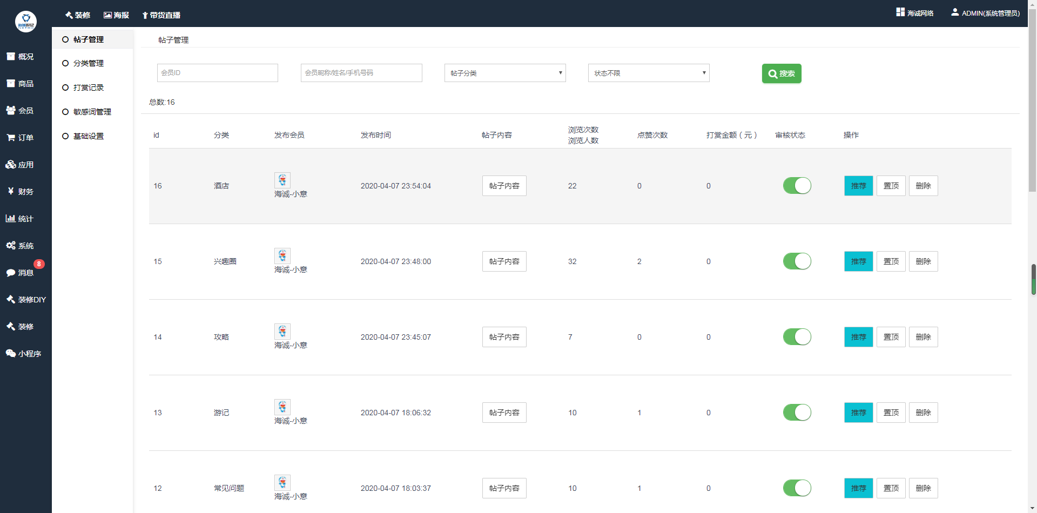Open the 装修 top menu
This screenshot has height=513, width=1037.
tap(78, 15)
